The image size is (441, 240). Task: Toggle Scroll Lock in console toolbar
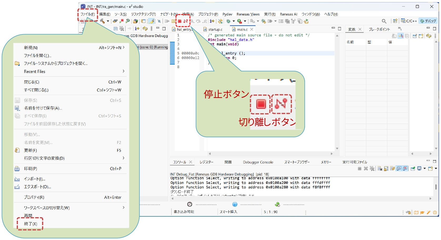tap(386, 169)
